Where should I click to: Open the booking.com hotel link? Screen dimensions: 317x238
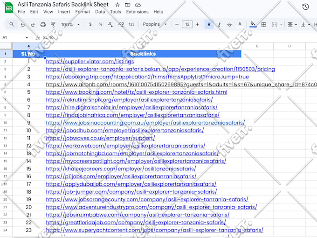point(137,92)
